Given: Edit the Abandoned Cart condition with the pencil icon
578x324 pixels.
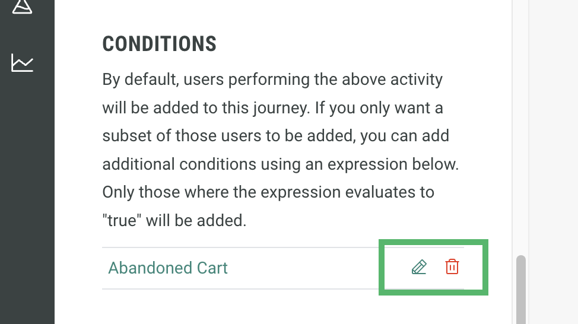Looking at the screenshot, I should pyautogui.click(x=419, y=268).
